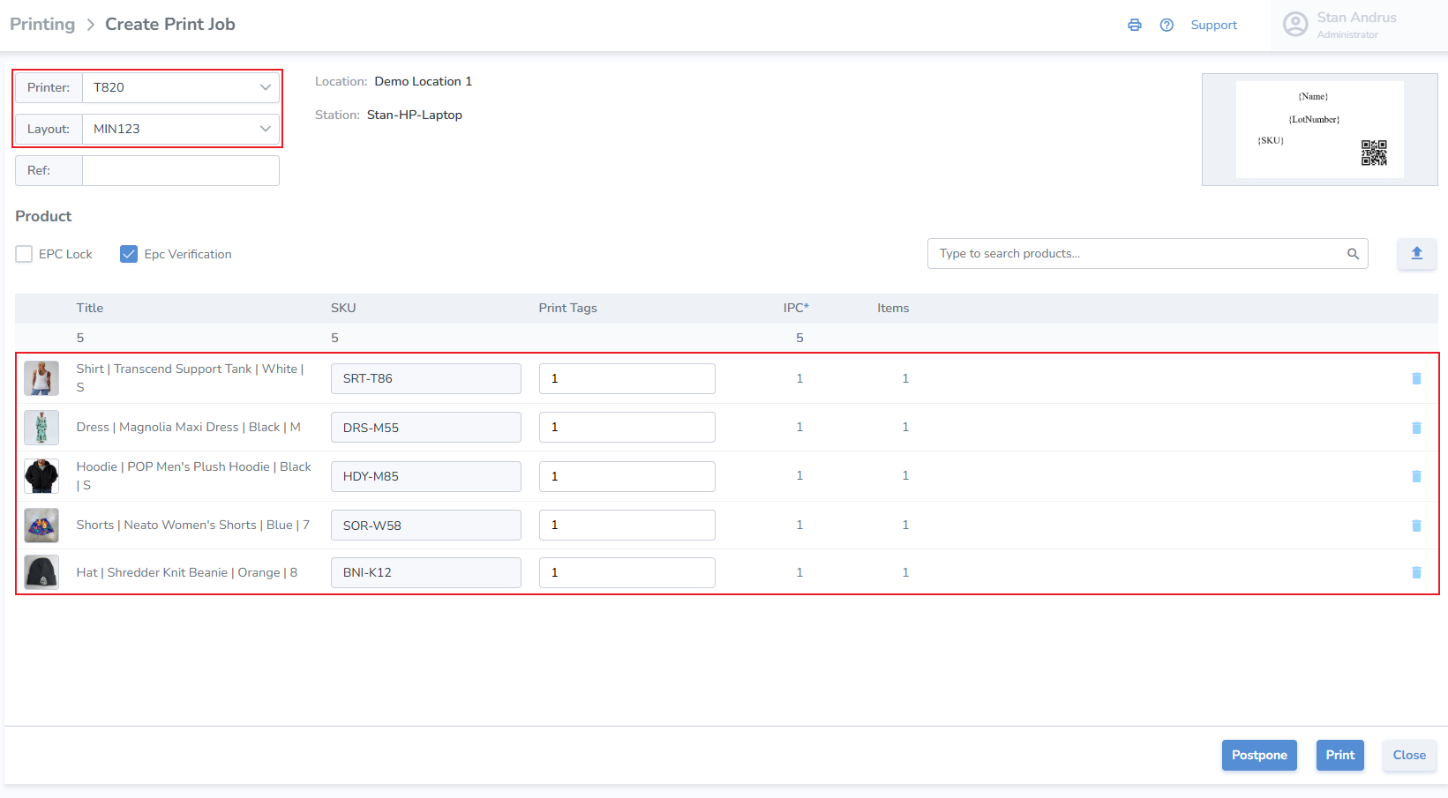Open the Support link
The width and height of the screenshot is (1448, 798).
click(x=1213, y=26)
